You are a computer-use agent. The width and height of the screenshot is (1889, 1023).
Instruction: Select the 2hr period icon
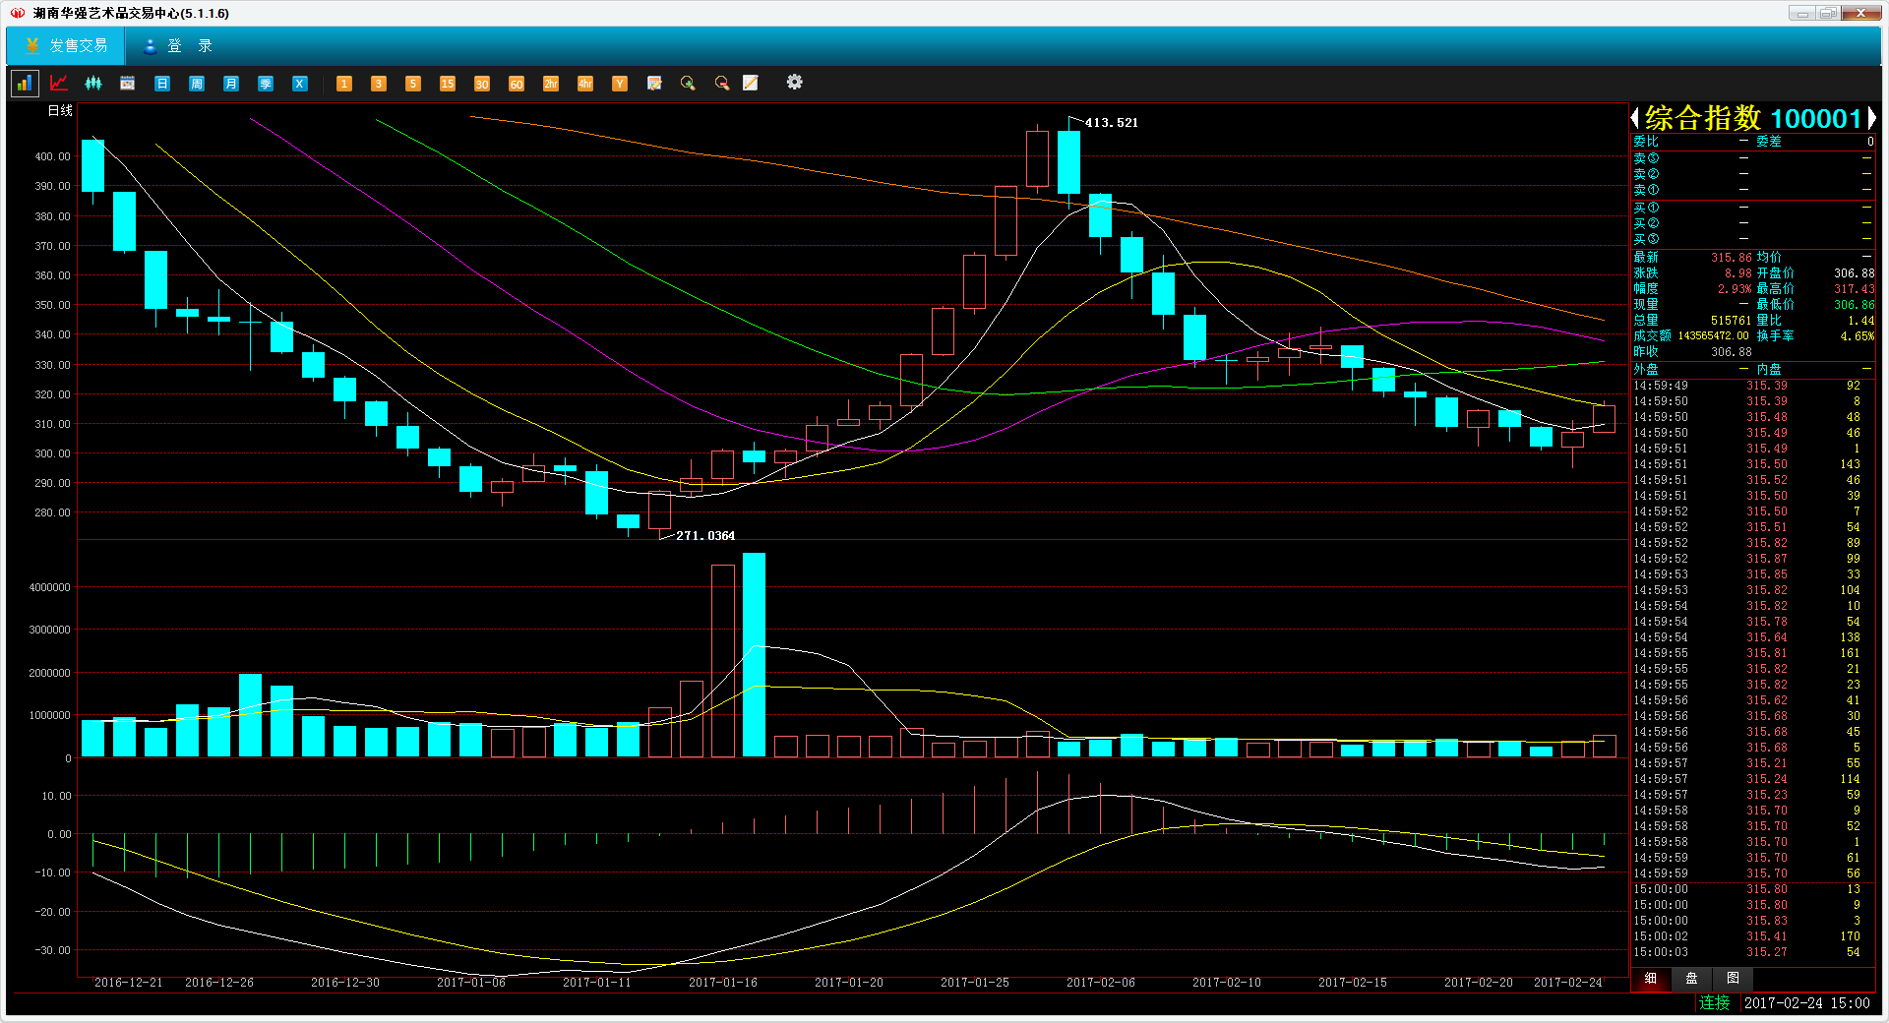point(551,84)
